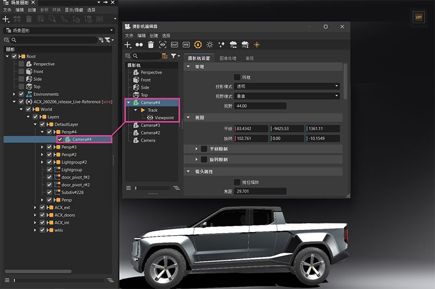Open the 投影模式 projection mode dropdown
435x289 pixels.
click(287, 86)
